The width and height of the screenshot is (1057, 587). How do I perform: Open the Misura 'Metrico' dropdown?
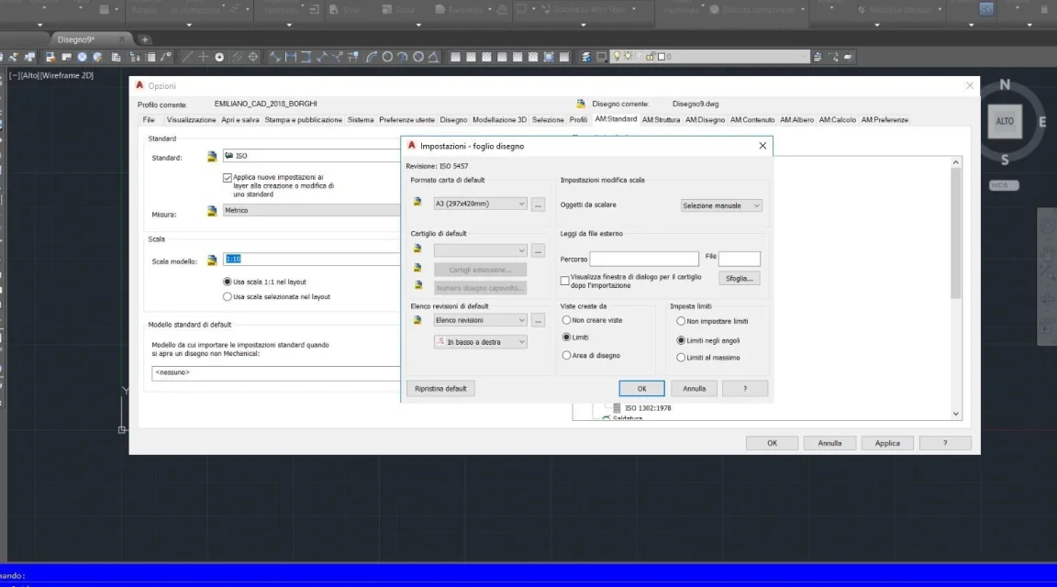(311, 210)
